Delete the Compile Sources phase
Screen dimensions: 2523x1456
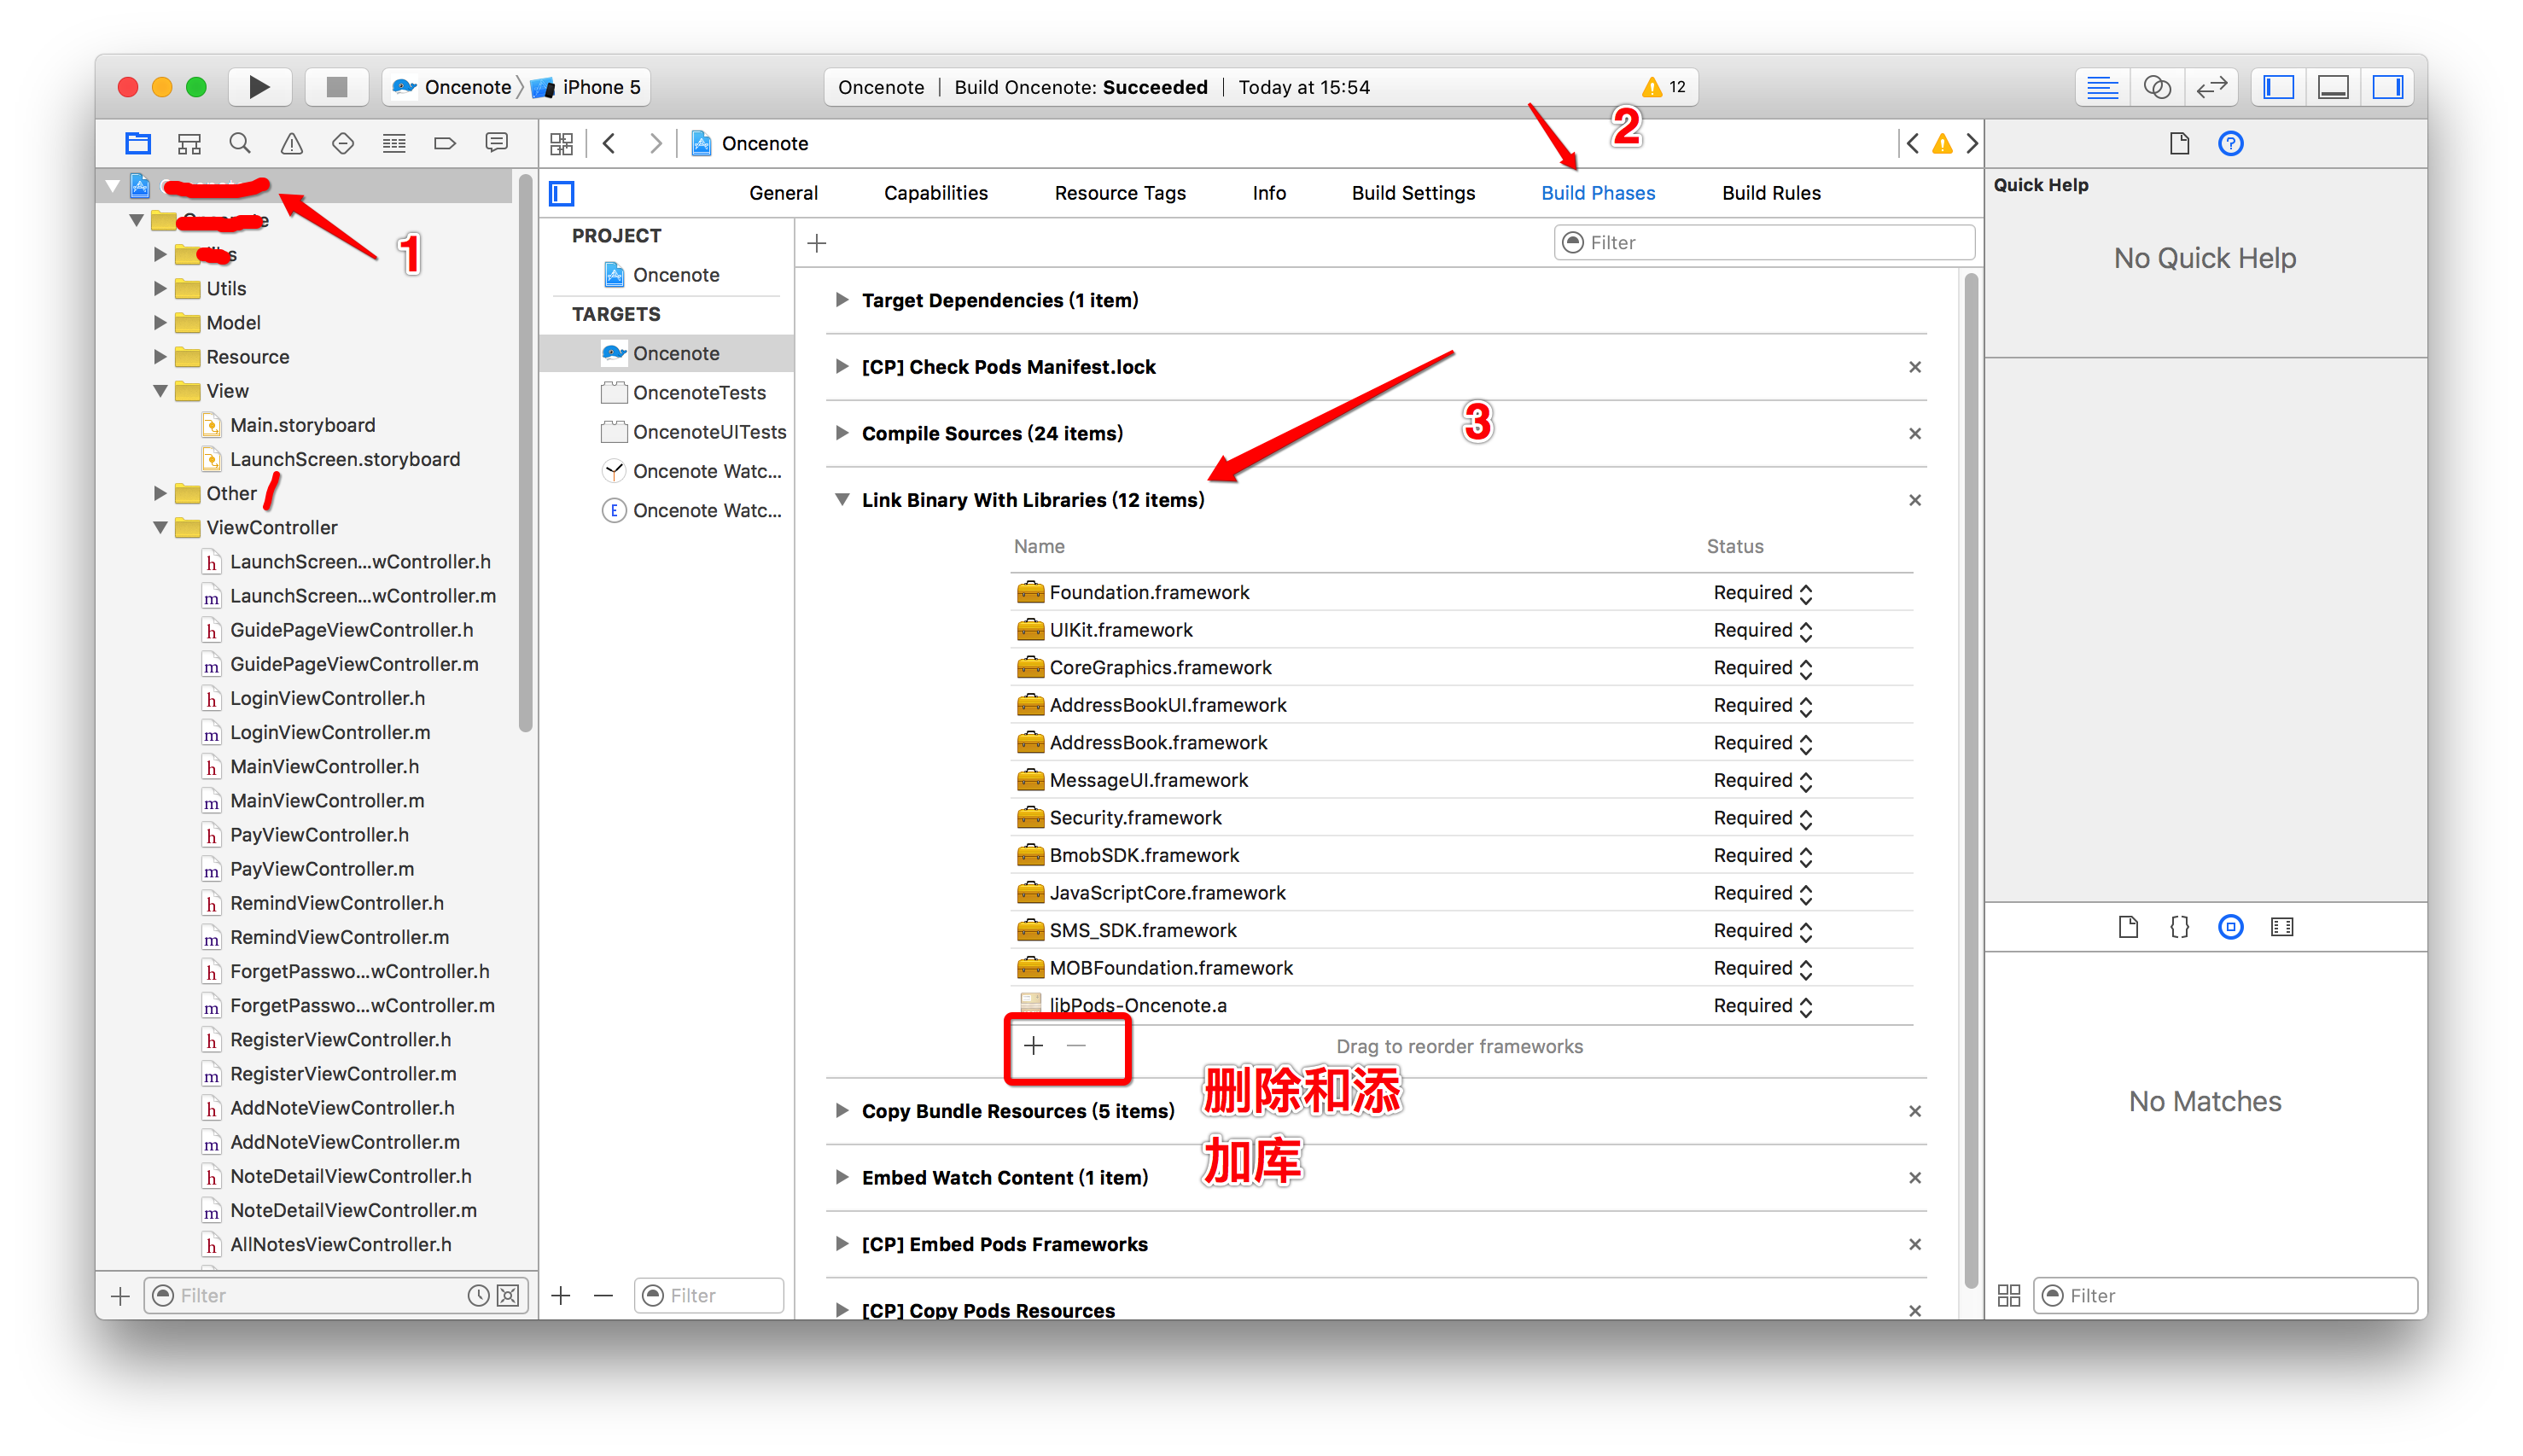click(1915, 433)
